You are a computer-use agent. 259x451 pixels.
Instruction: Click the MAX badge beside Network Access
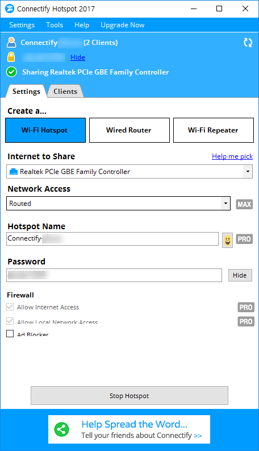(244, 204)
